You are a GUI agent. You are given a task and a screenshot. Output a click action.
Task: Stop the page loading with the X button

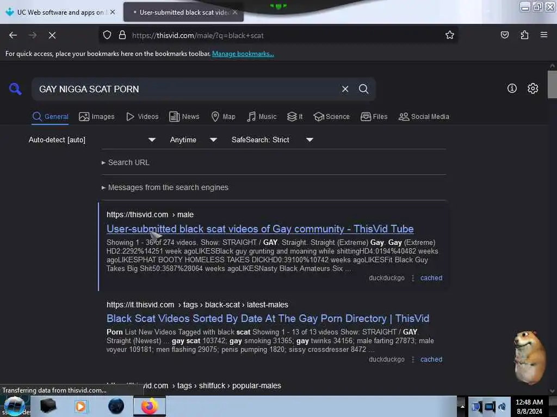(52, 35)
